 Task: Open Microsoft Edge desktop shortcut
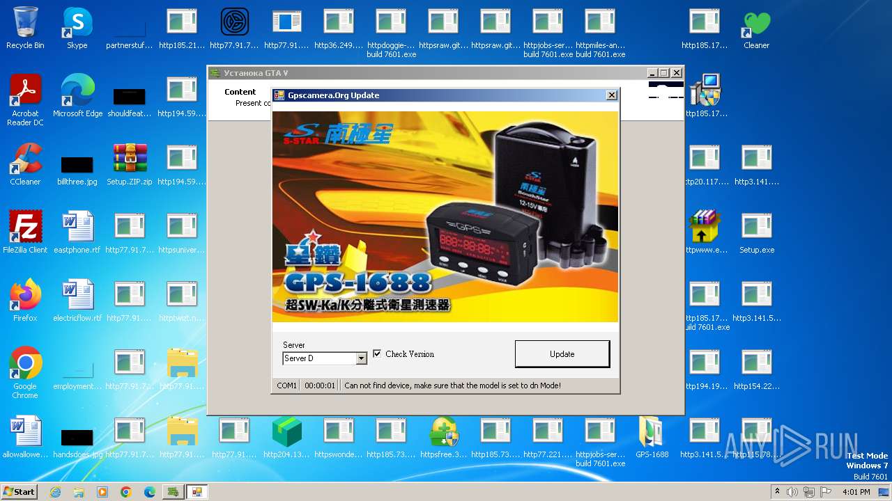[x=77, y=96]
